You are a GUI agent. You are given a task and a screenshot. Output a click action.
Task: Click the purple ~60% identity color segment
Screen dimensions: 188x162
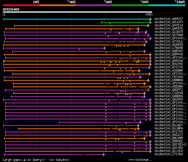pyautogui.click(x=94, y=5)
